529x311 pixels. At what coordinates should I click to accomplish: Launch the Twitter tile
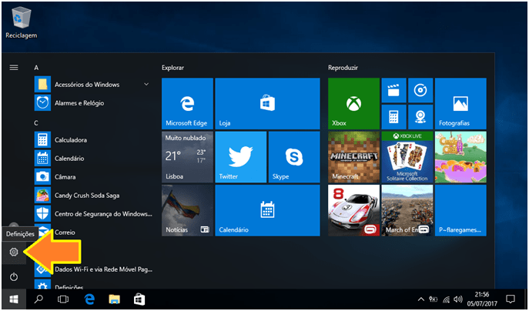(240, 156)
